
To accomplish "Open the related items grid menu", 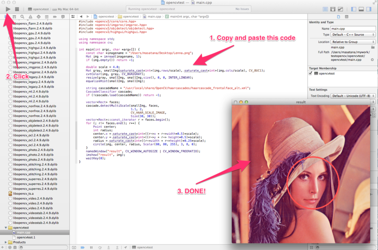I will coord(73,17).
